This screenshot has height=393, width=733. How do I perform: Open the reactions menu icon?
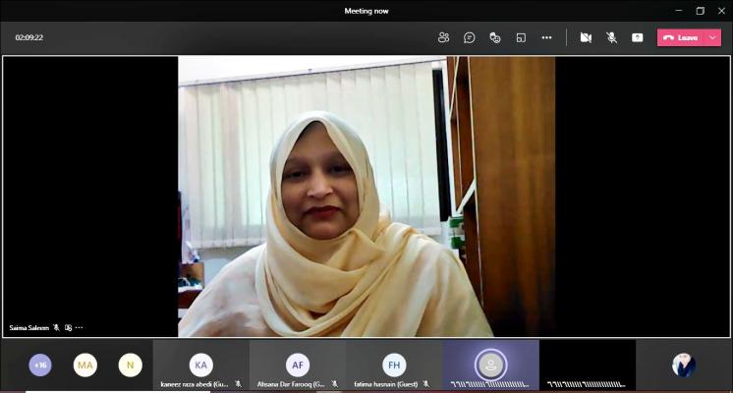click(x=495, y=37)
